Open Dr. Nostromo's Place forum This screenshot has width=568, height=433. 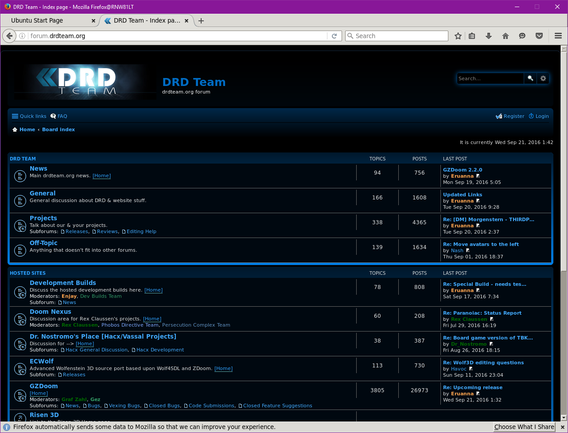(103, 336)
